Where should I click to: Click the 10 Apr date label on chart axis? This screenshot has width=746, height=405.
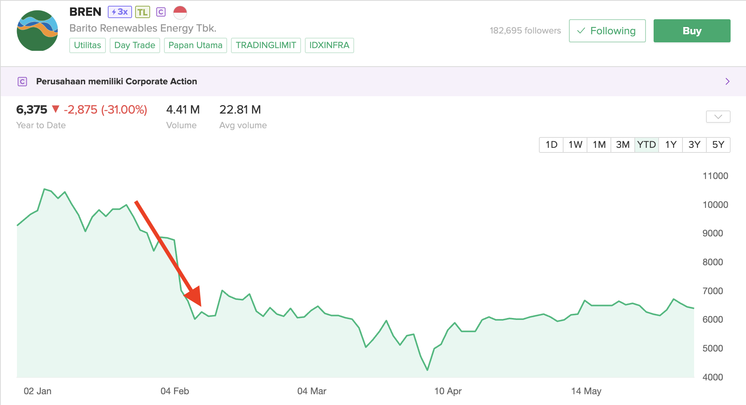[448, 391]
